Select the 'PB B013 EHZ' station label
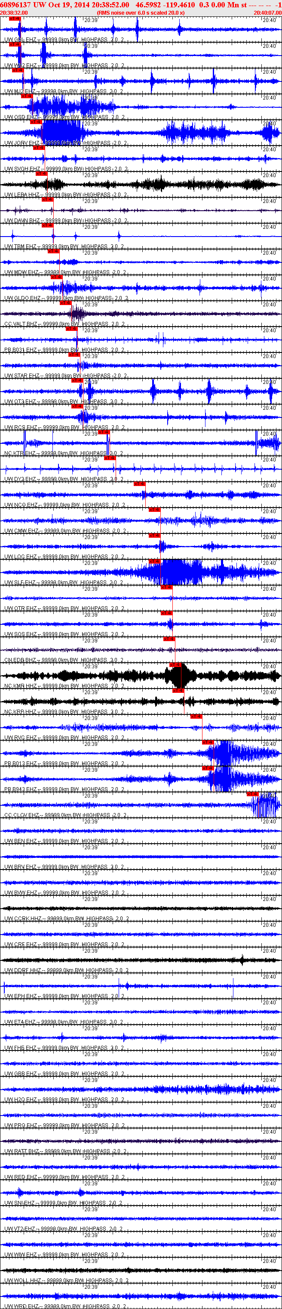The width and height of the screenshot is (282, 1309). click(21, 764)
